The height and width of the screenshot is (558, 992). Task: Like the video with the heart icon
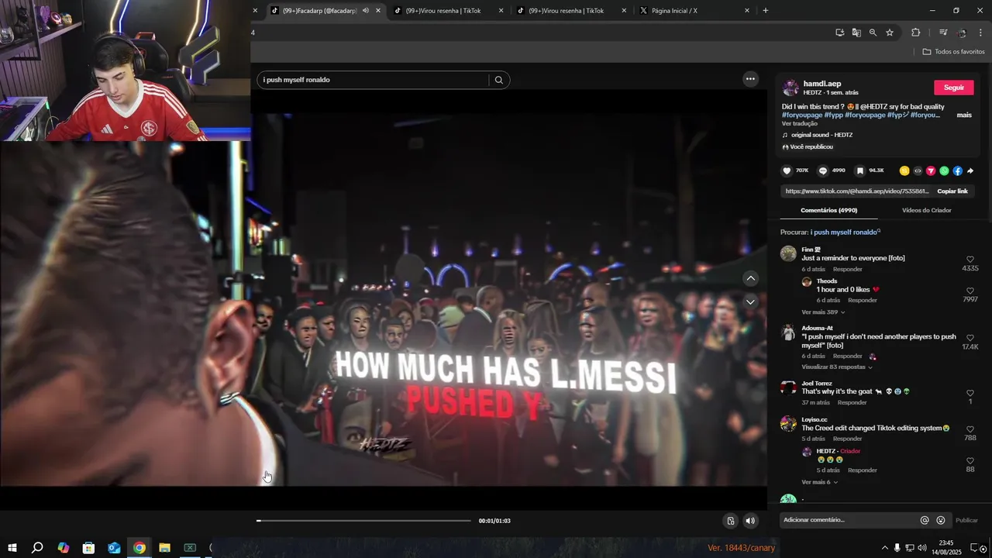pos(787,170)
